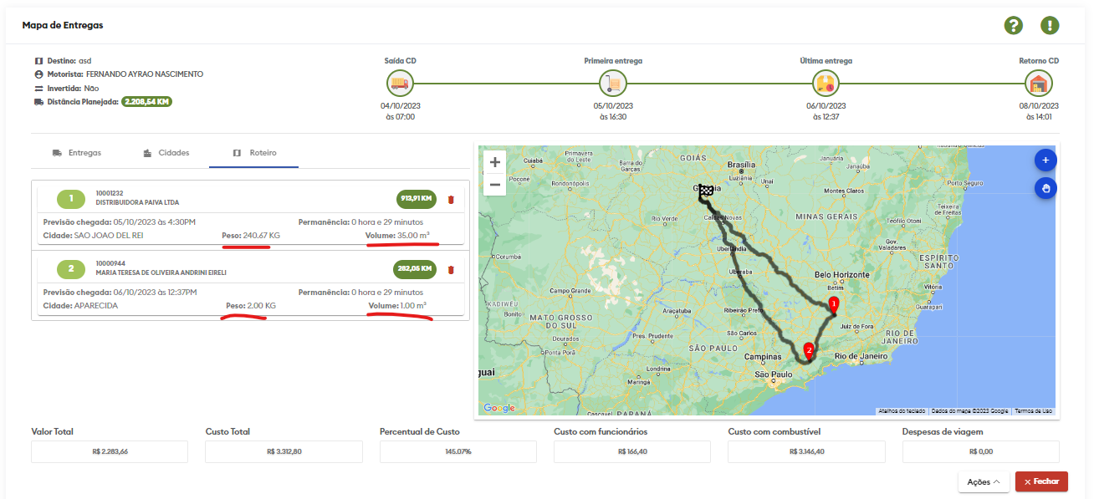
Task: Click the blue plus map button
Action: 1045,160
